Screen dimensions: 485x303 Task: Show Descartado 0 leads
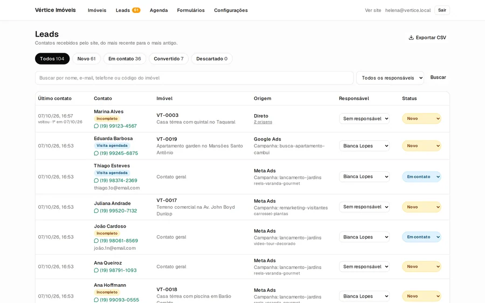tap(212, 59)
